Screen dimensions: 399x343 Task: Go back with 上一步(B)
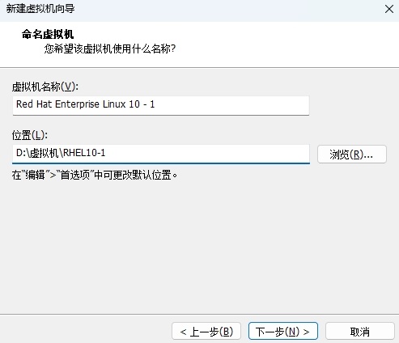click(x=206, y=332)
